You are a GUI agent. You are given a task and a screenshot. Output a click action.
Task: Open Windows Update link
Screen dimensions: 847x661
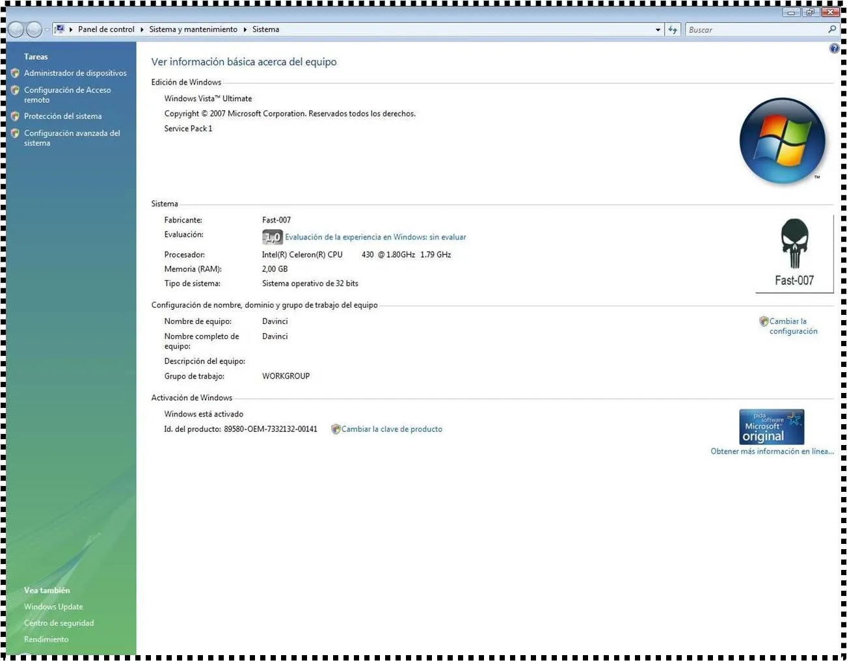click(53, 606)
